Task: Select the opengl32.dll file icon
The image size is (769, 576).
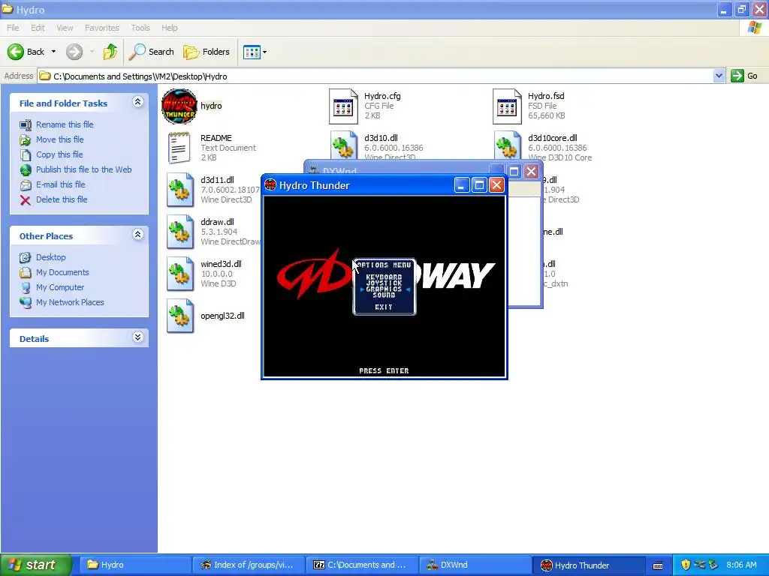Action: [180, 316]
